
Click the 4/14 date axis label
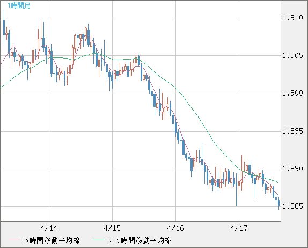[49, 228]
